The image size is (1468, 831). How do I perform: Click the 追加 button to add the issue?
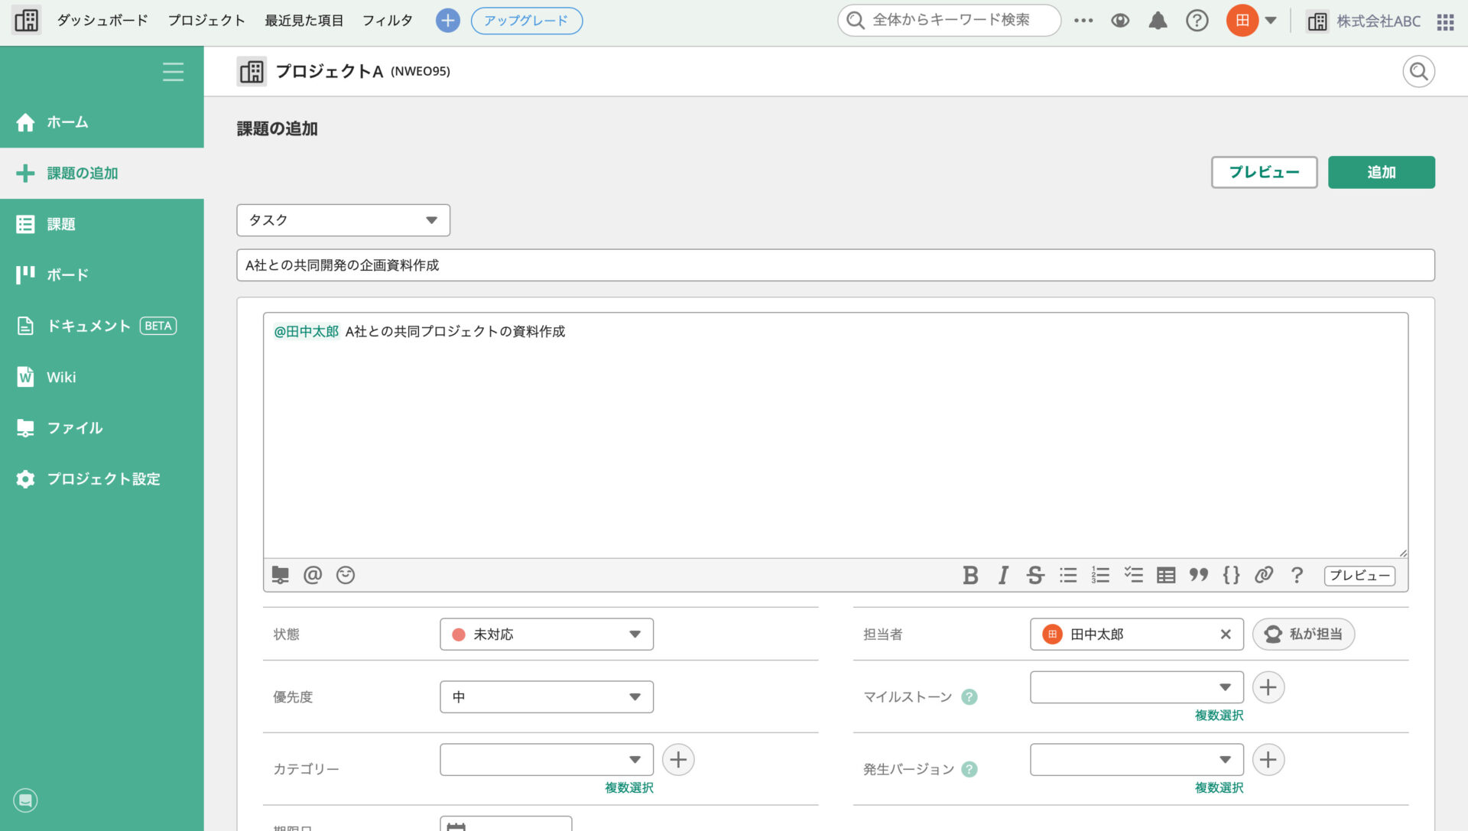click(1381, 172)
